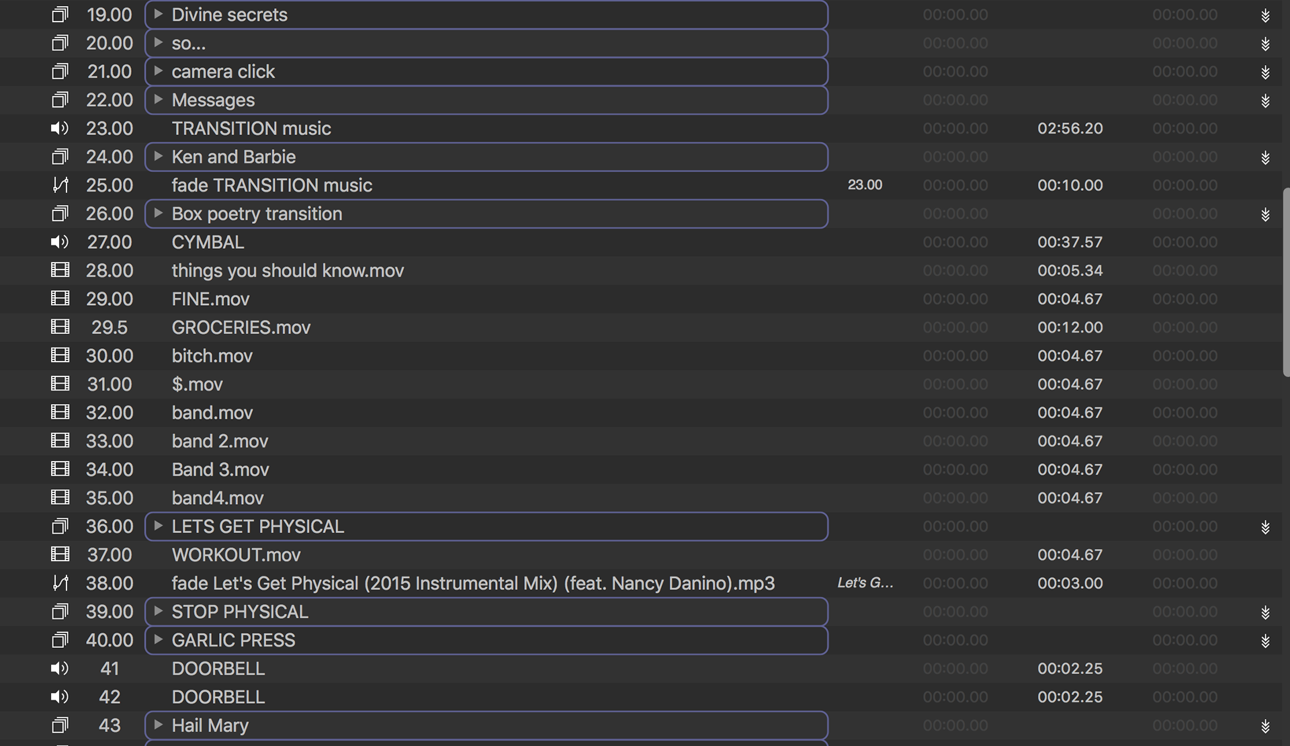Expand the GARLIC PRESS group cue
Screen dimensions: 1290x746
(x=158, y=639)
